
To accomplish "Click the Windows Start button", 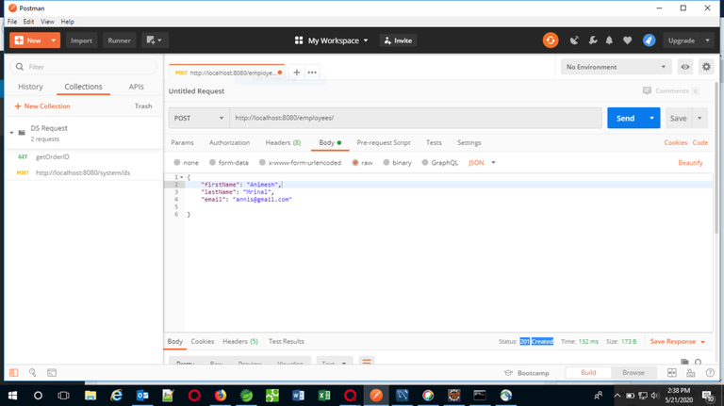I will 12,396.
